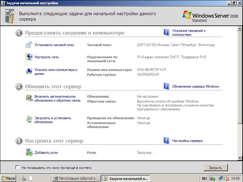The image size is (243, 182).
Task: Click the computer icon beside Указать имя компьютера
Action: pos(29,71)
